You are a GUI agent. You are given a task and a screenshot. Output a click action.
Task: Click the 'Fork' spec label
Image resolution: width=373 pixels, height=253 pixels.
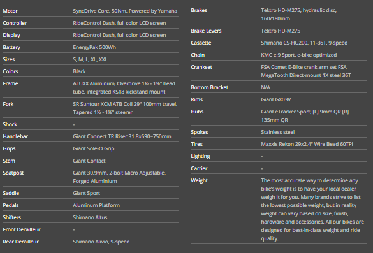8,104
